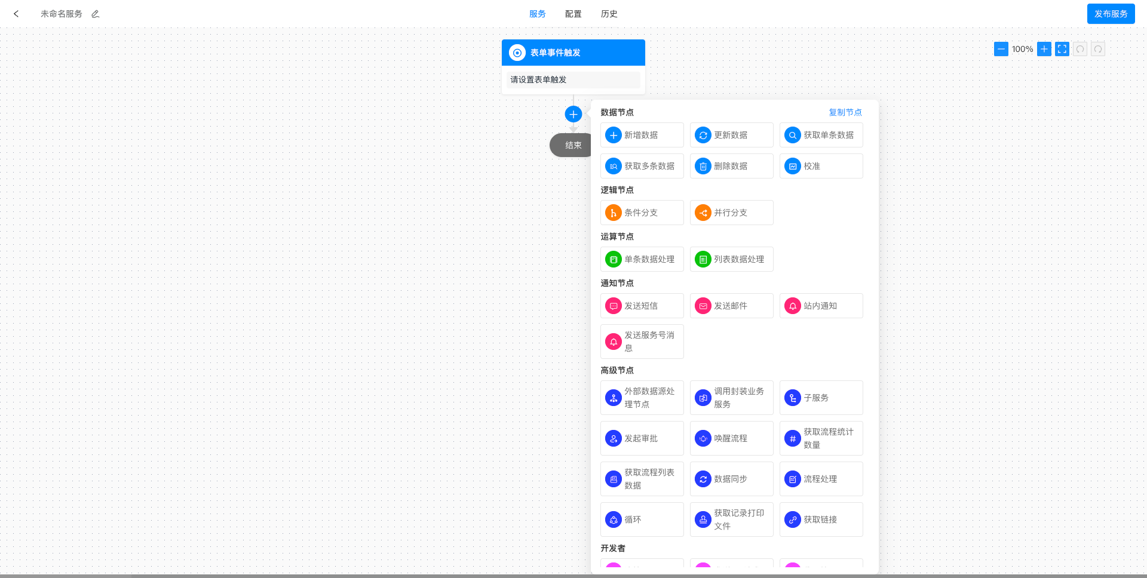Click the redo icon in the zoom toolbar
This screenshot has height=578, width=1147.
point(1097,49)
